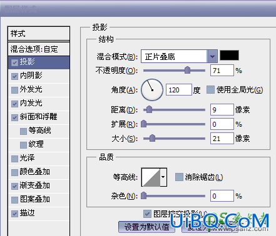The width and height of the screenshot is (276, 236).
Task: Select the 外发光 style row label
Action: click(x=31, y=89)
